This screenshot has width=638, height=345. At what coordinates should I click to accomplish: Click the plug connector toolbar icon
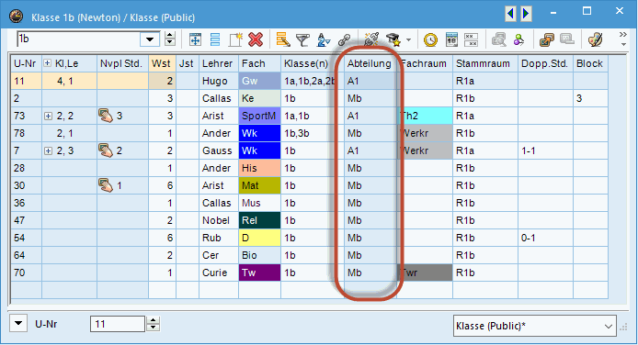coord(371,39)
